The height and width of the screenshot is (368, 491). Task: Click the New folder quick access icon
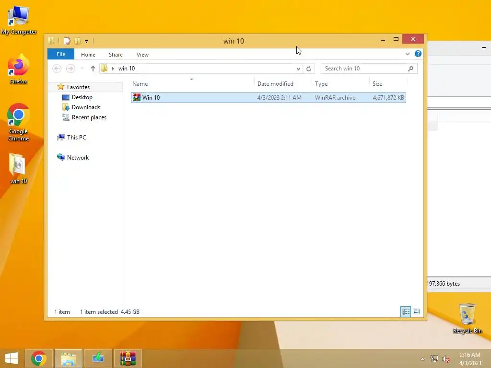77,41
